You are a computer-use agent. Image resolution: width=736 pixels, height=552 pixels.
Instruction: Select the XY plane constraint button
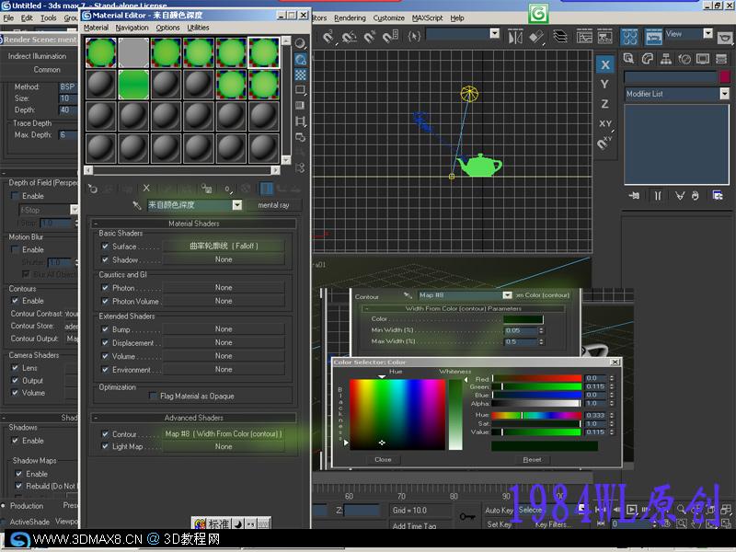coord(604,123)
